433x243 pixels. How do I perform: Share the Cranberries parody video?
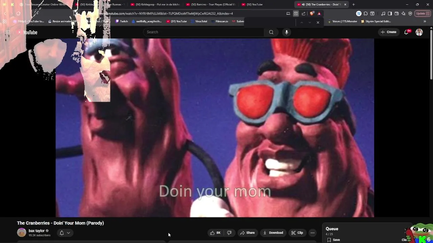click(x=247, y=233)
